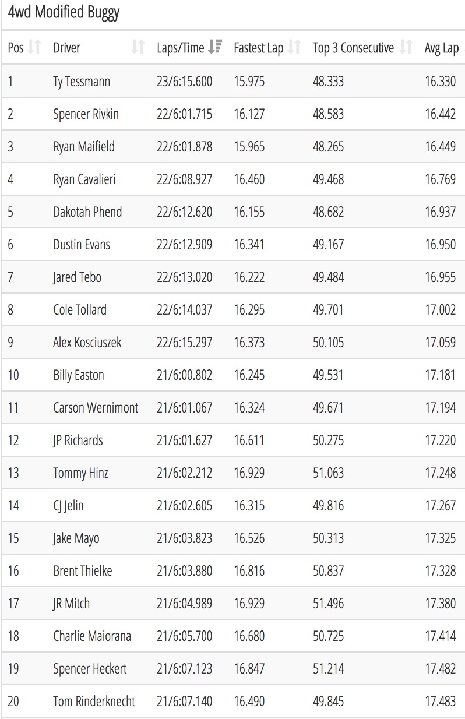Select Carson Wernimont's row

(233, 407)
